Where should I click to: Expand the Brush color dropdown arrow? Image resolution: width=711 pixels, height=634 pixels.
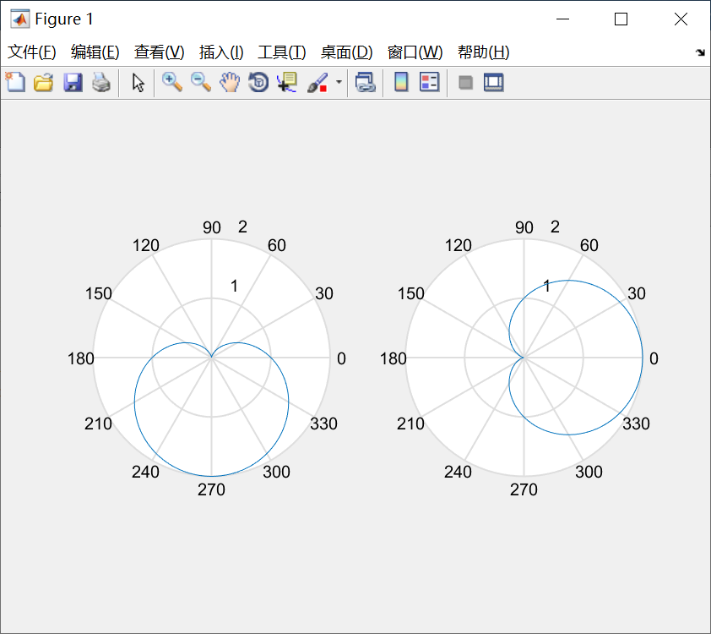pos(339,82)
